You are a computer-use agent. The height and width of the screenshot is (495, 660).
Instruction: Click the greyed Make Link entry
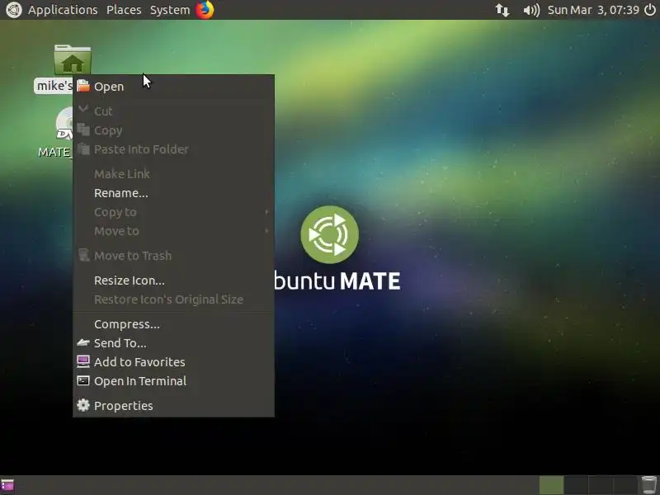point(173,174)
